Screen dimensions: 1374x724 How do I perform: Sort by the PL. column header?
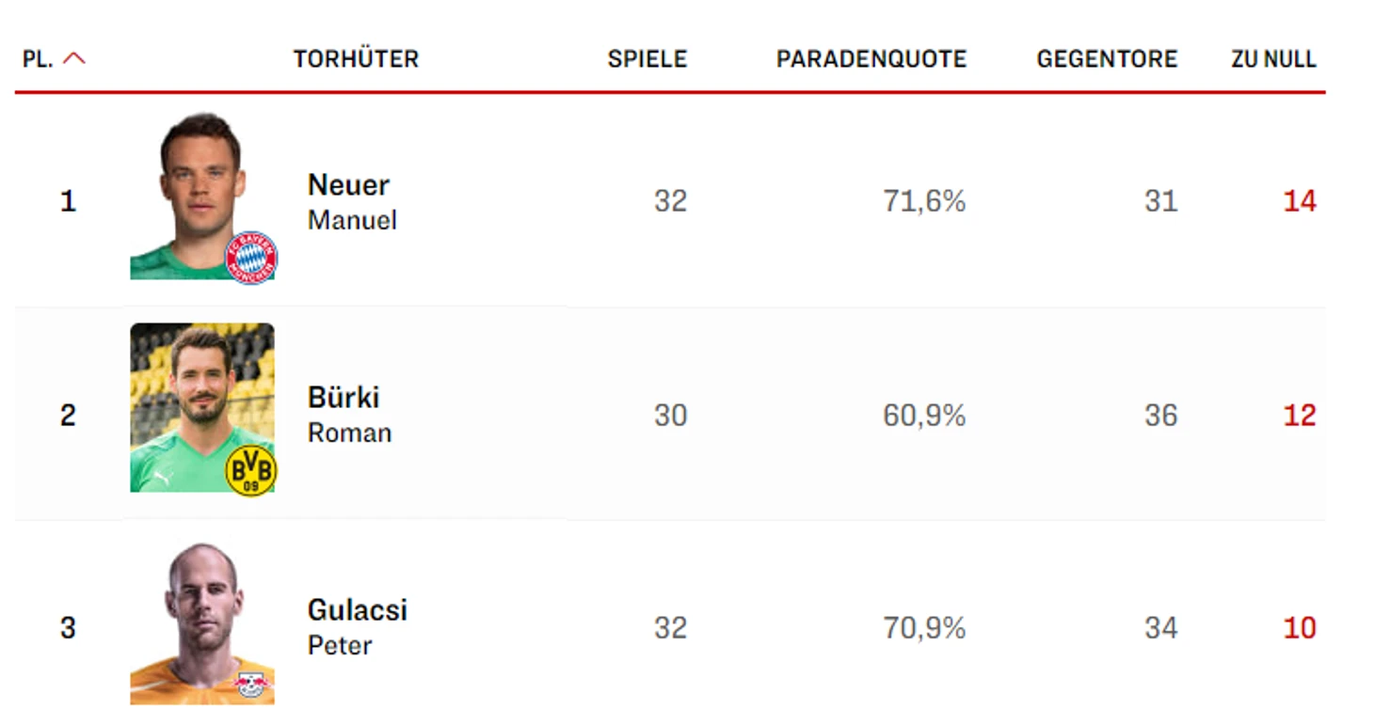pos(38,59)
